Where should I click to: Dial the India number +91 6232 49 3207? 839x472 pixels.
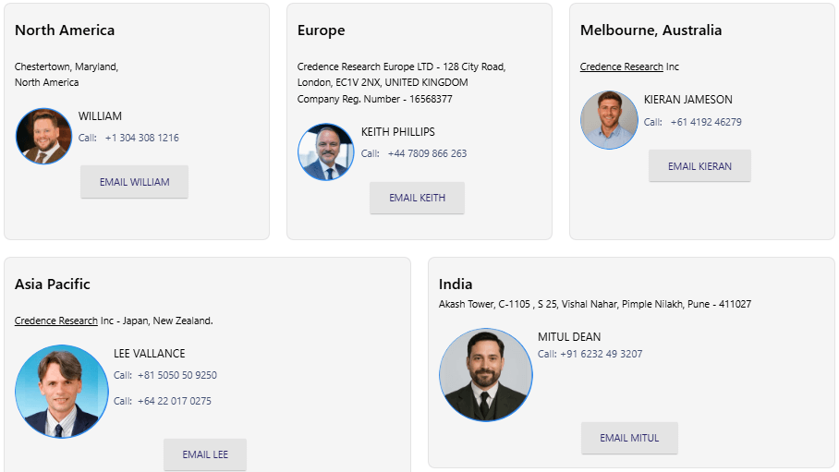click(x=601, y=354)
